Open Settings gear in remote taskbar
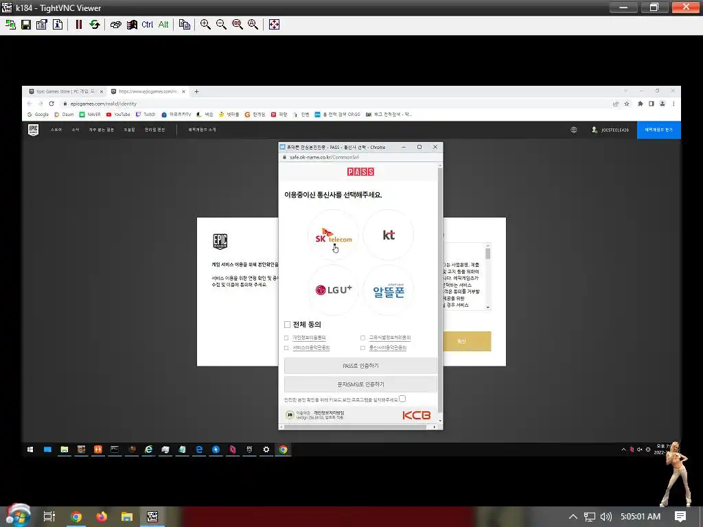 tap(266, 449)
